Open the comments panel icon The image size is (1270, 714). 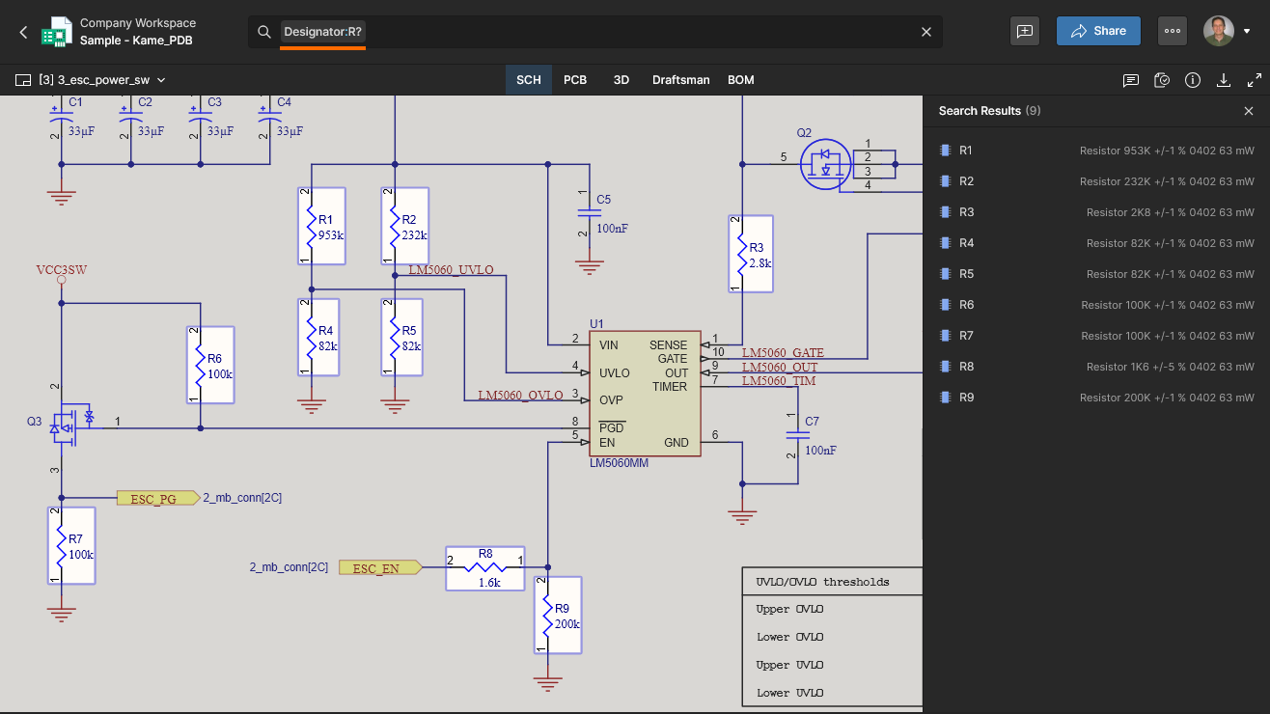(x=1131, y=80)
